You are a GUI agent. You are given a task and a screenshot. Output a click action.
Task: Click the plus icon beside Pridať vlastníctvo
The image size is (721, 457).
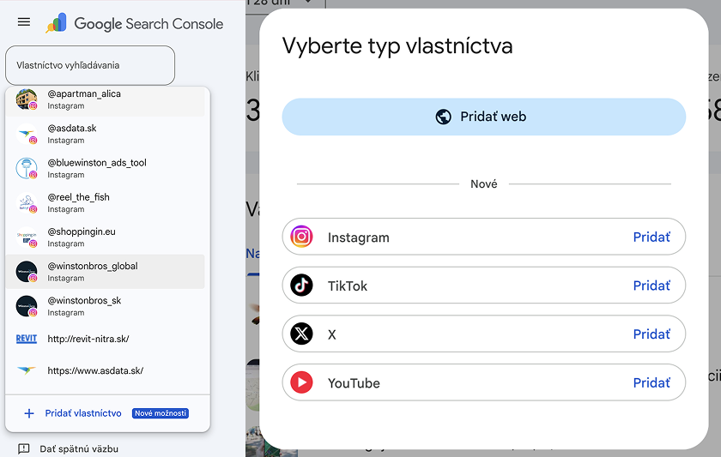coord(29,413)
